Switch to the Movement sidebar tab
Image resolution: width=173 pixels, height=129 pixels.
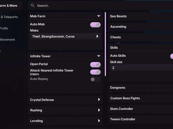8,40
